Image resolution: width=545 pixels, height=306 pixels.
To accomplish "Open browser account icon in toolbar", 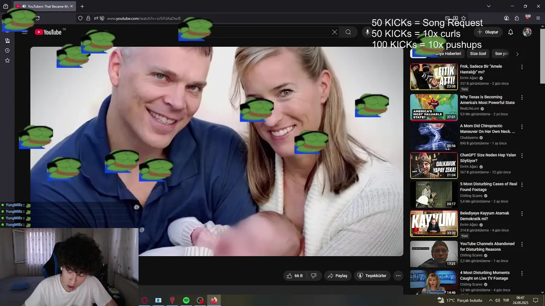I will tap(506, 18).
